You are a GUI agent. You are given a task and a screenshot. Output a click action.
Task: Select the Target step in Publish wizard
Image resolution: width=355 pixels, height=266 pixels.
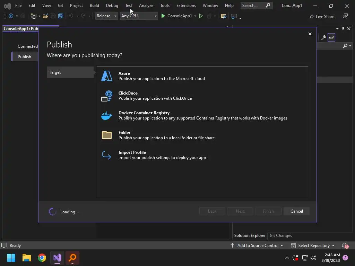(70, 72)
